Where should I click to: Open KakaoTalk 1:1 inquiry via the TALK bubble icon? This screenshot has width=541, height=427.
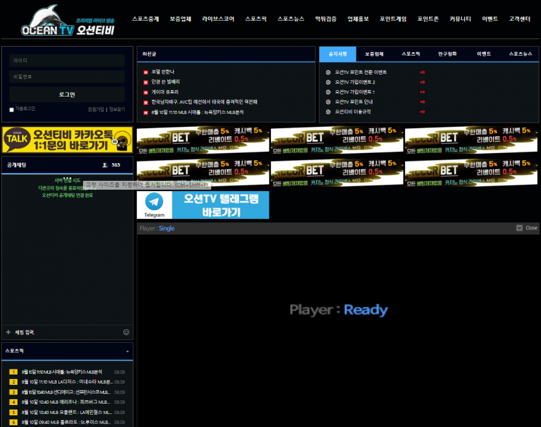pos(16,138)
